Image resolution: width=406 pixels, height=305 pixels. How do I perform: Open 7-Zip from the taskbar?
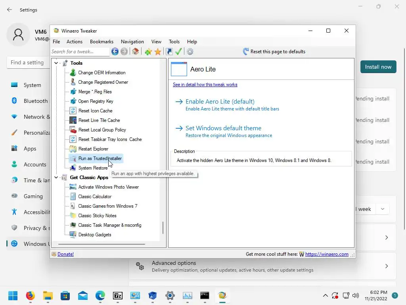point(117,295)
